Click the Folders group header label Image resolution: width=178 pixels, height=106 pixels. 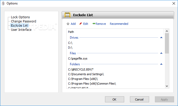coord(75,64)
